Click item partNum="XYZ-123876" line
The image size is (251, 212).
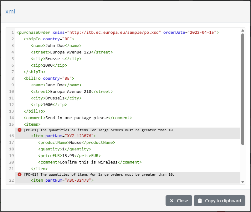[64, 136]
